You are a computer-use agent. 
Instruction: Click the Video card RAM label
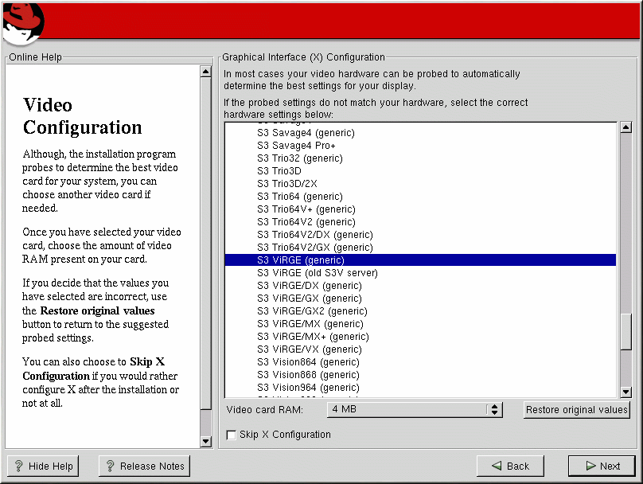point(265,410)
